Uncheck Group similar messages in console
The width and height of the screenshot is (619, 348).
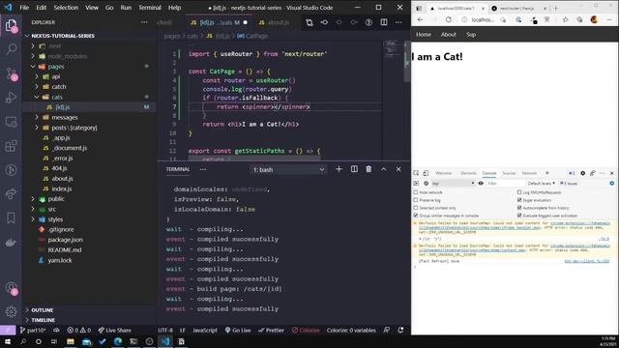click(x=416, y=216)
